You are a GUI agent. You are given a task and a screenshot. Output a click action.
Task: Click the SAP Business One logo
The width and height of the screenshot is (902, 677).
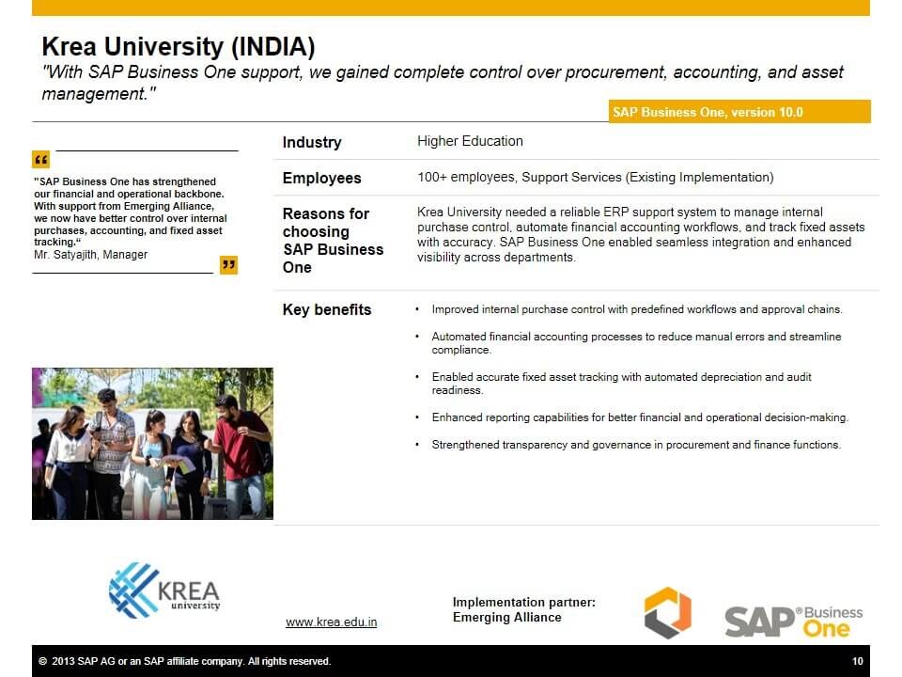click(794, 622)
